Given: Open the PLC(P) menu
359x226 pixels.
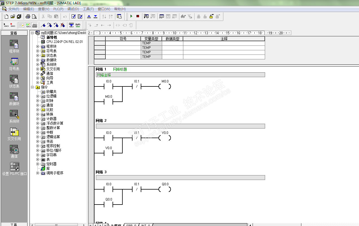Looking at the screenshot, I should pos(58,9).
